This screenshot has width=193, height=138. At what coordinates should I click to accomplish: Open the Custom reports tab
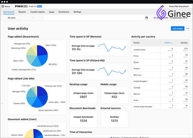point(38,12)
